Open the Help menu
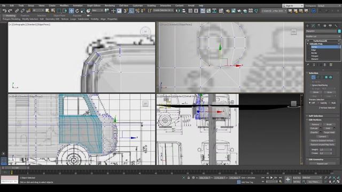 (201, 6)
